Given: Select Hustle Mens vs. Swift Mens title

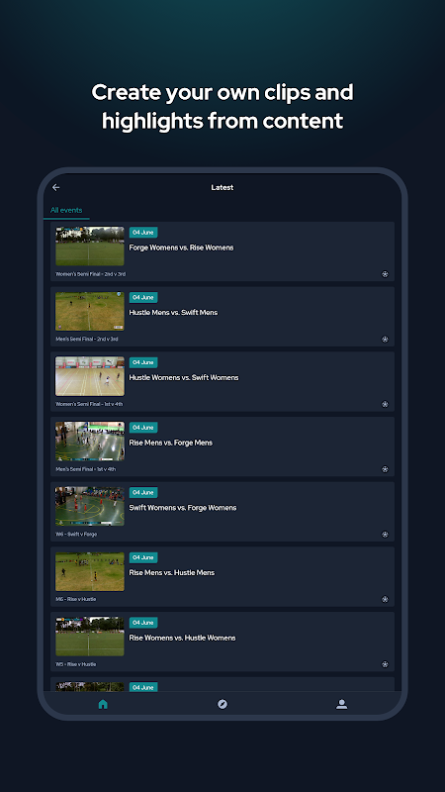Looking at the screenshot, I should coord(173,313).
